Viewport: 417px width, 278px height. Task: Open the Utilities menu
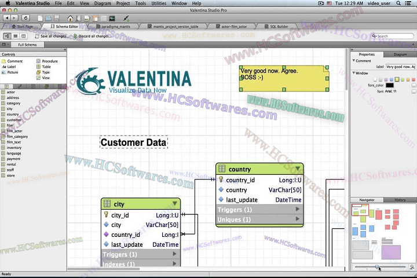tap(159, 3)
